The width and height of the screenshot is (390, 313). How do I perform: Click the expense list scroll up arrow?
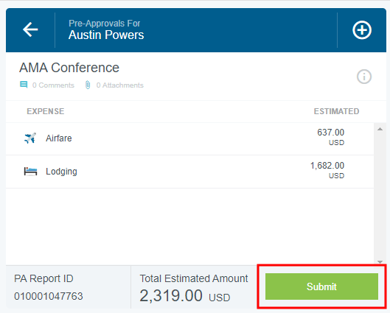coord(380,129)
